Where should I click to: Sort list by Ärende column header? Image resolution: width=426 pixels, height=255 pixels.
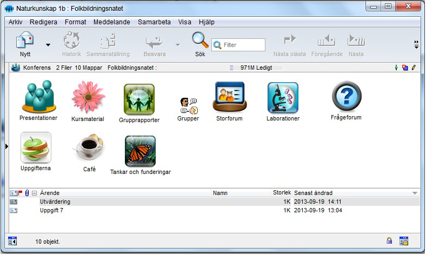click(124, 193)
